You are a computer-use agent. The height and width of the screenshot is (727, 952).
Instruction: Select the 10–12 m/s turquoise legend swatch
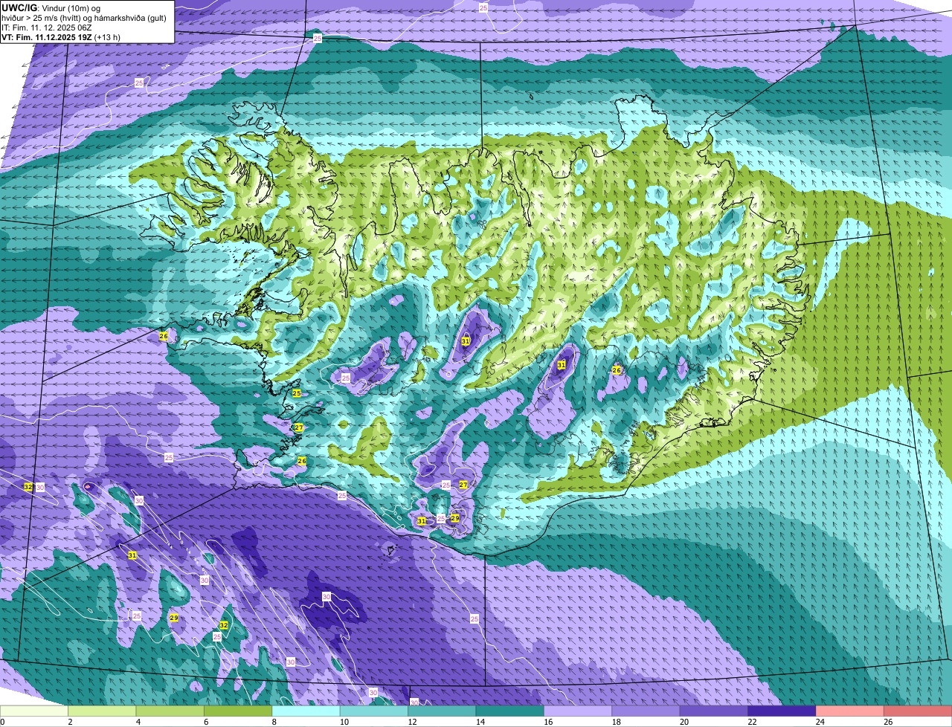click(374, 711)
